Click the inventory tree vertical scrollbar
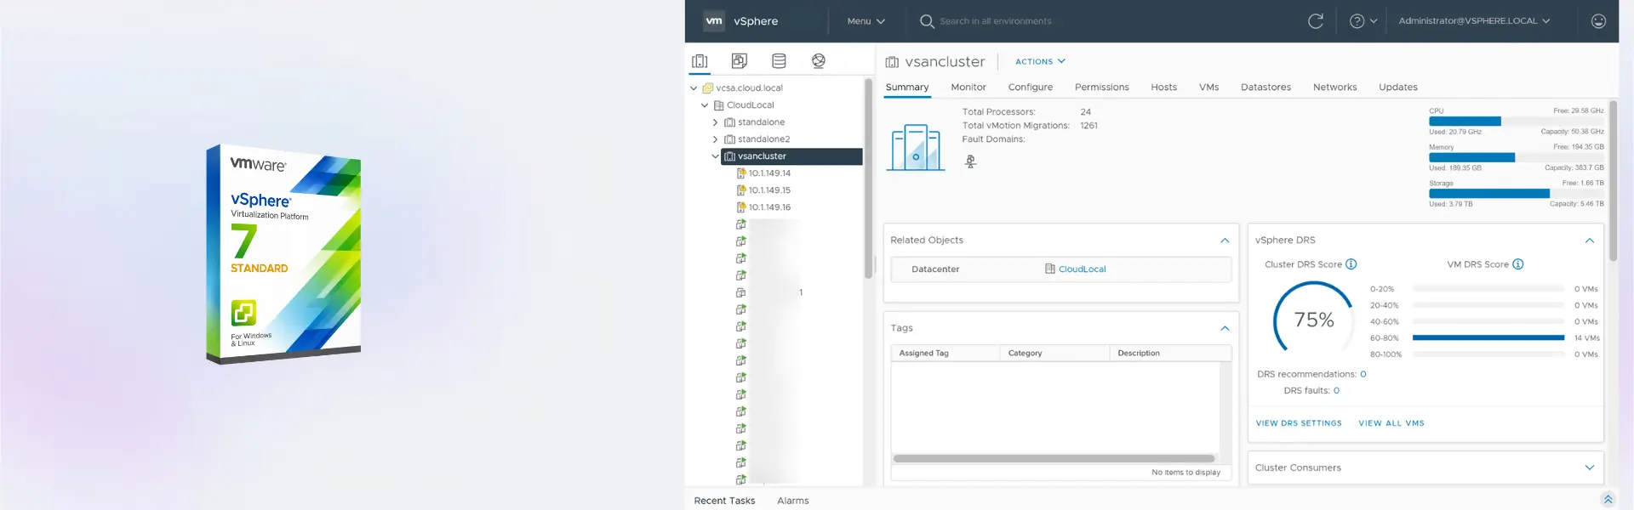The height and width of the screenshot is (510, 1634). coord(869,178)
